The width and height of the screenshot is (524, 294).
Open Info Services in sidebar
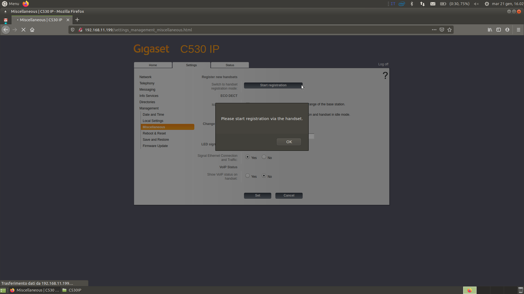click(149, 96)
